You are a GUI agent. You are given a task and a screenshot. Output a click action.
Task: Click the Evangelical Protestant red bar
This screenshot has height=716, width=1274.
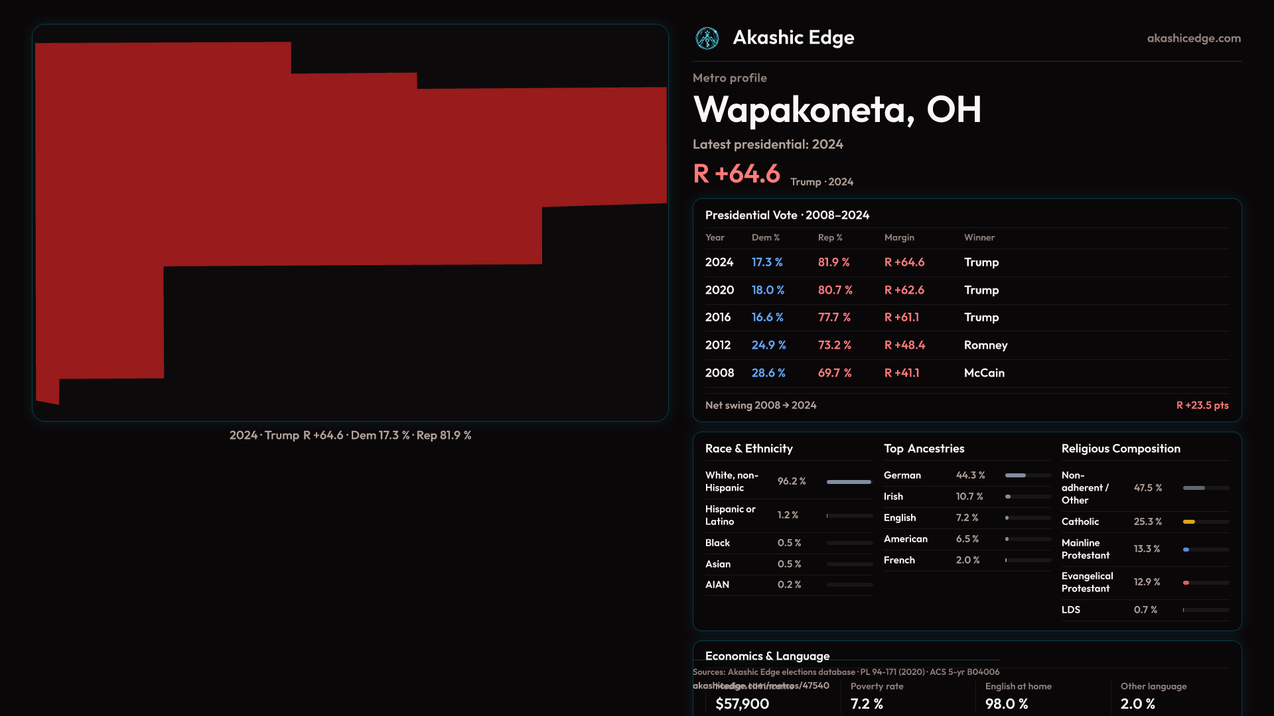point(1186,583)
